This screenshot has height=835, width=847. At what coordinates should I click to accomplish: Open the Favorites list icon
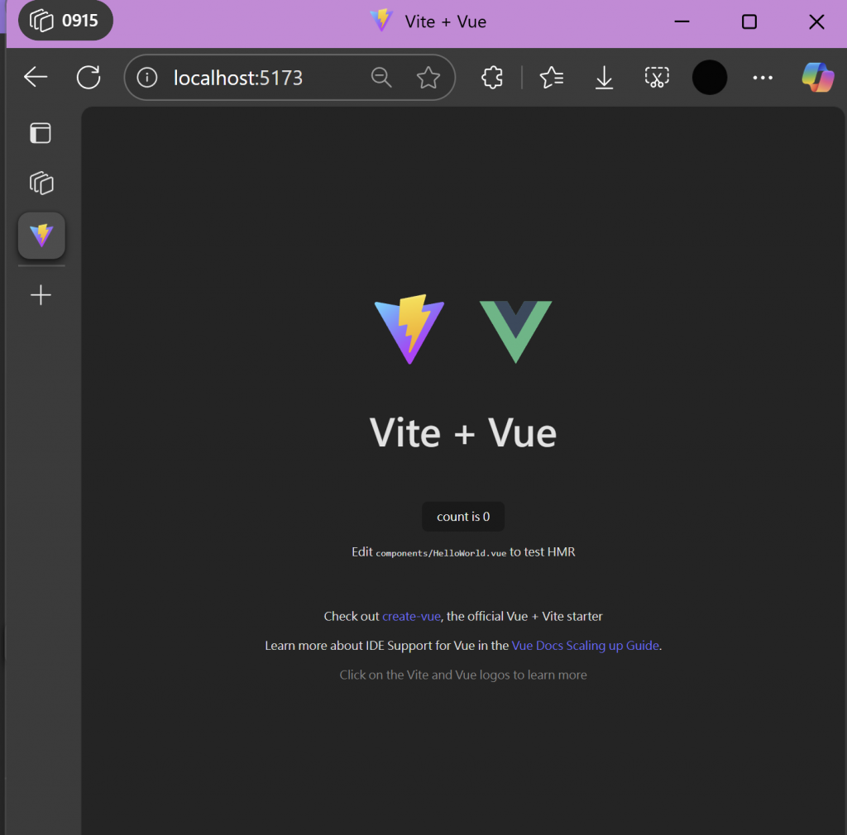coord(552,77)
